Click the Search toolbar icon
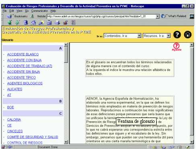 pos(41,23)
